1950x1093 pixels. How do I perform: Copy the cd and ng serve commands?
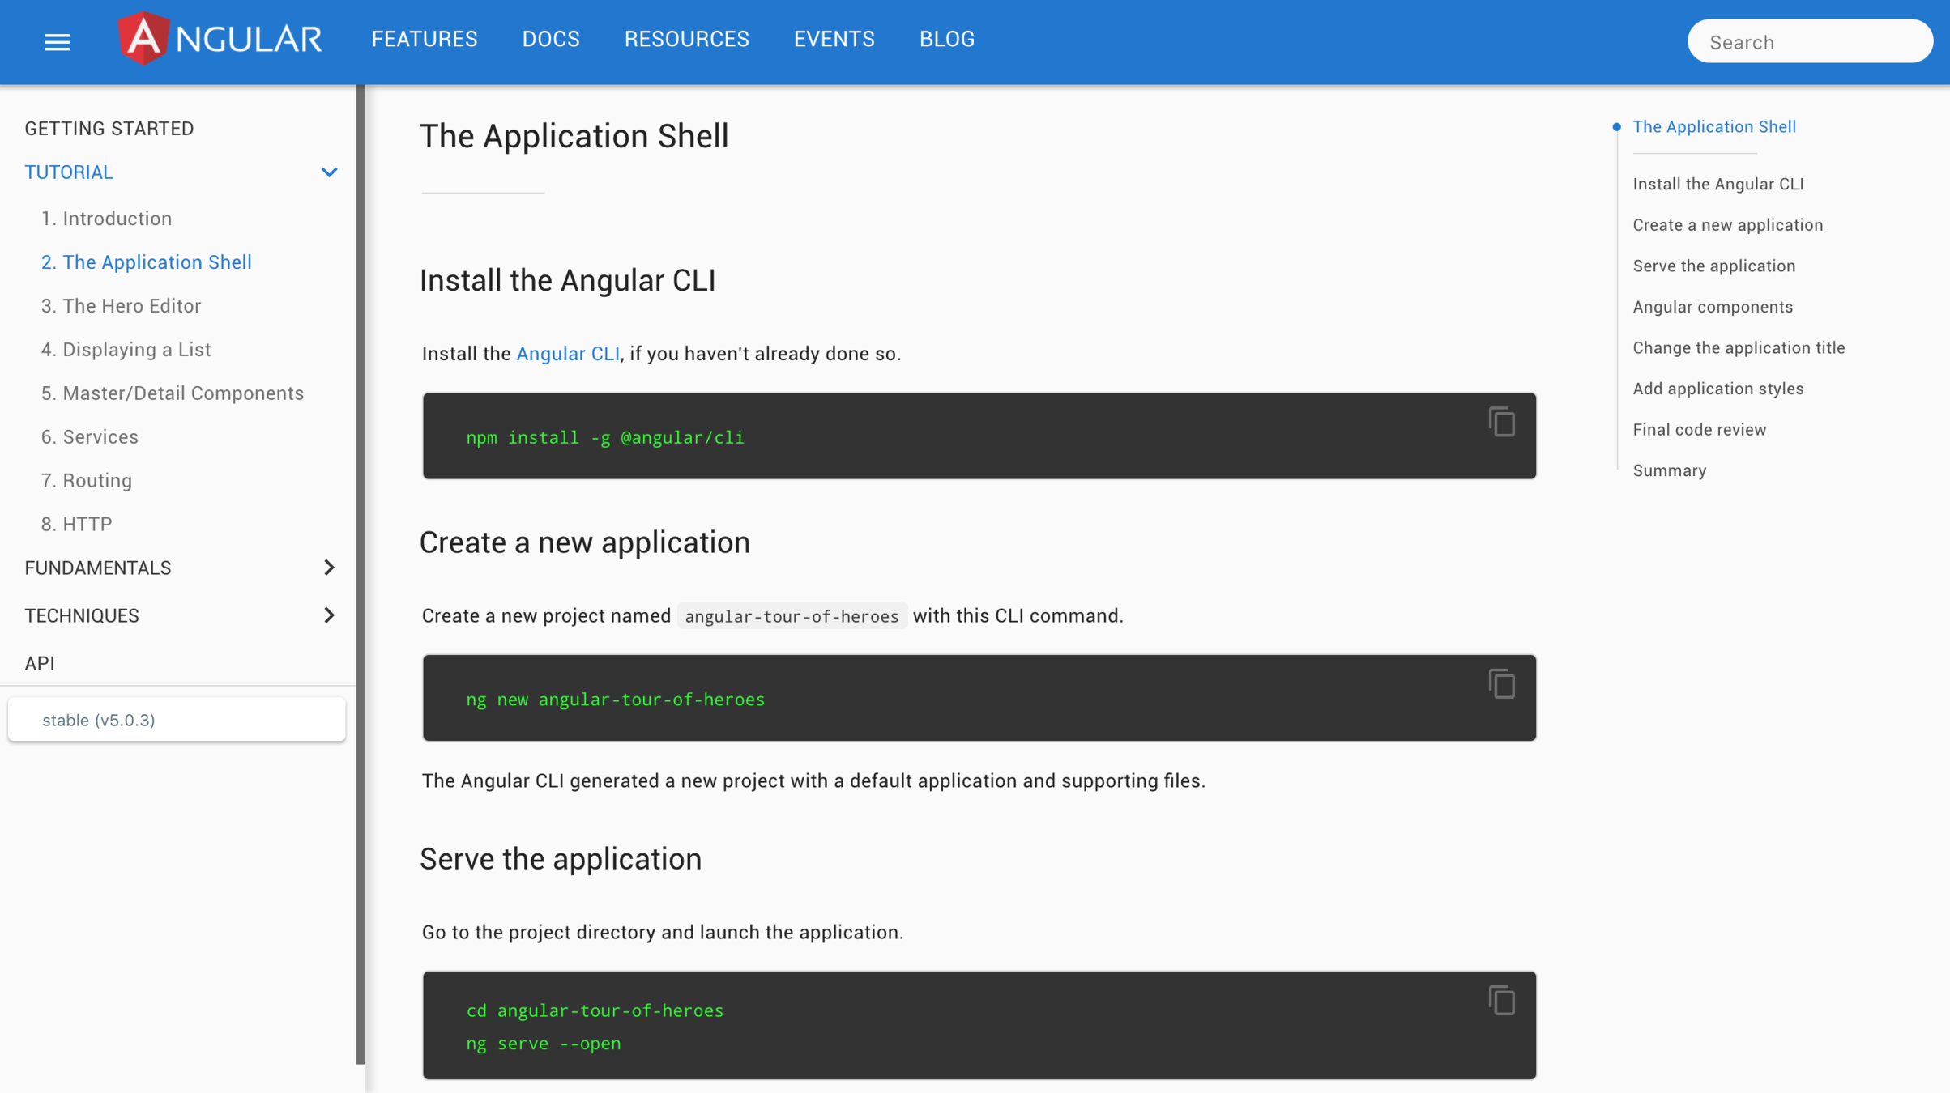click(x=1501, y=1001)
